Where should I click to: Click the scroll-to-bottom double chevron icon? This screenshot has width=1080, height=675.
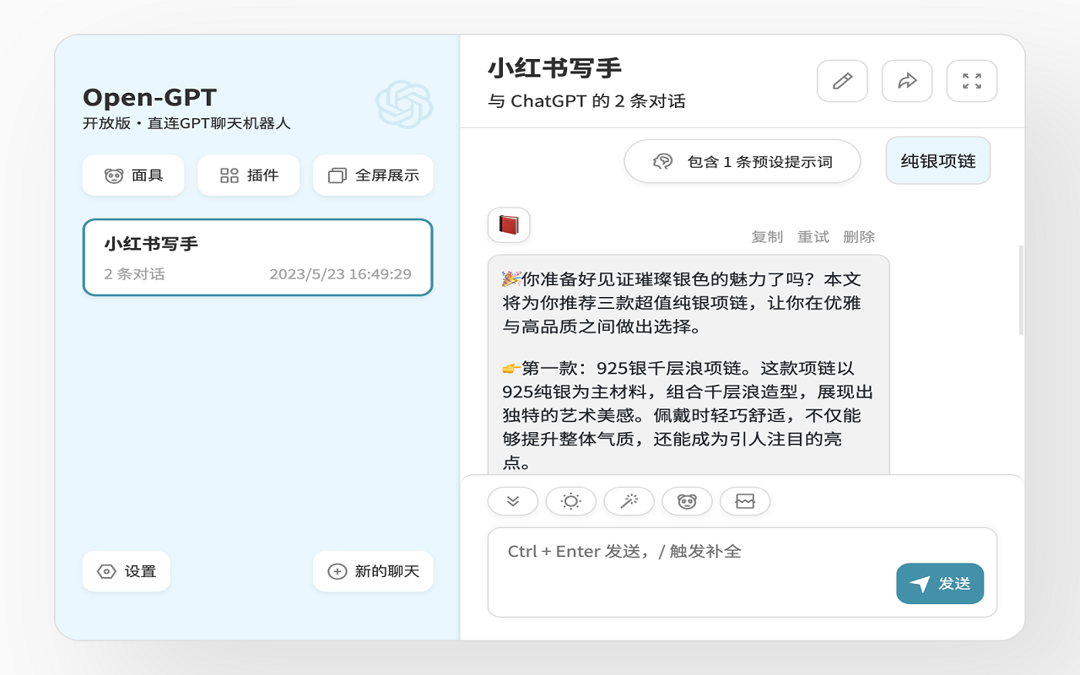[513, 501]
